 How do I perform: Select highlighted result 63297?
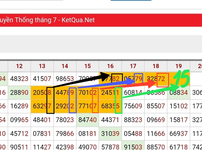pos(42,106)
